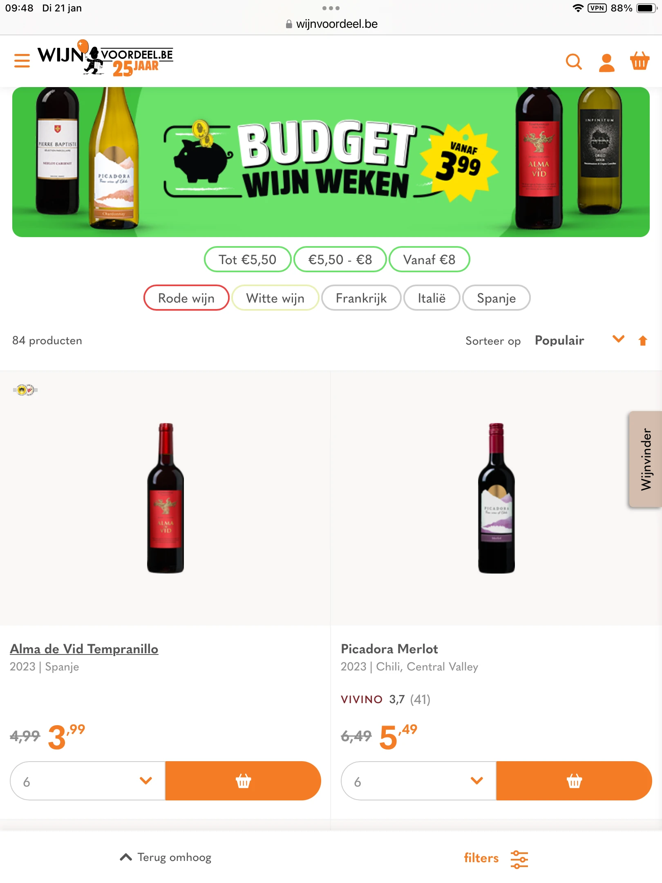
Task: Toggle the Tot €5,50 price filter
Action: pos(247,260)
